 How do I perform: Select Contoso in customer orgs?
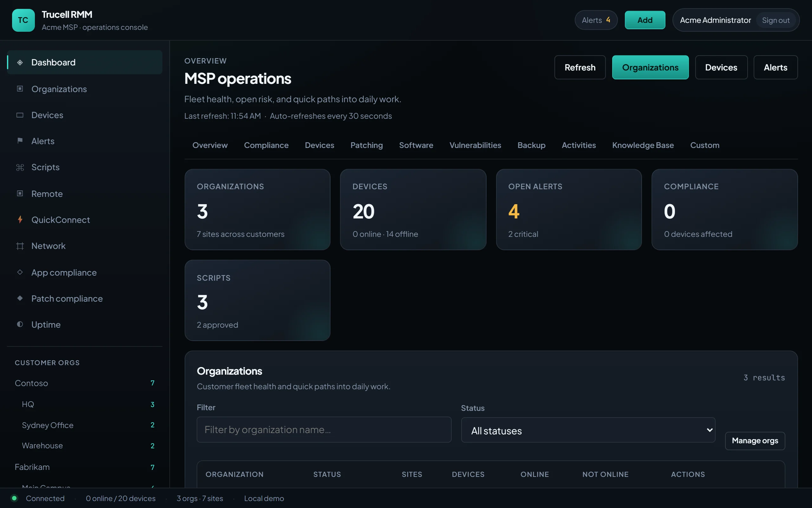point(85,383)
